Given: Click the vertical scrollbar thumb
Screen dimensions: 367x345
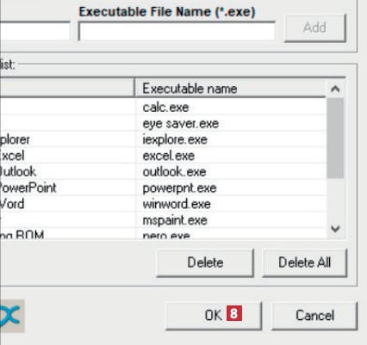Looking at the screenshot, I should (x=335, y=139).
